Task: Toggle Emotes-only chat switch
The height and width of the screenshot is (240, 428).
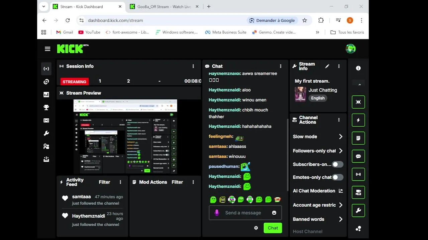Action: (337, 177)
